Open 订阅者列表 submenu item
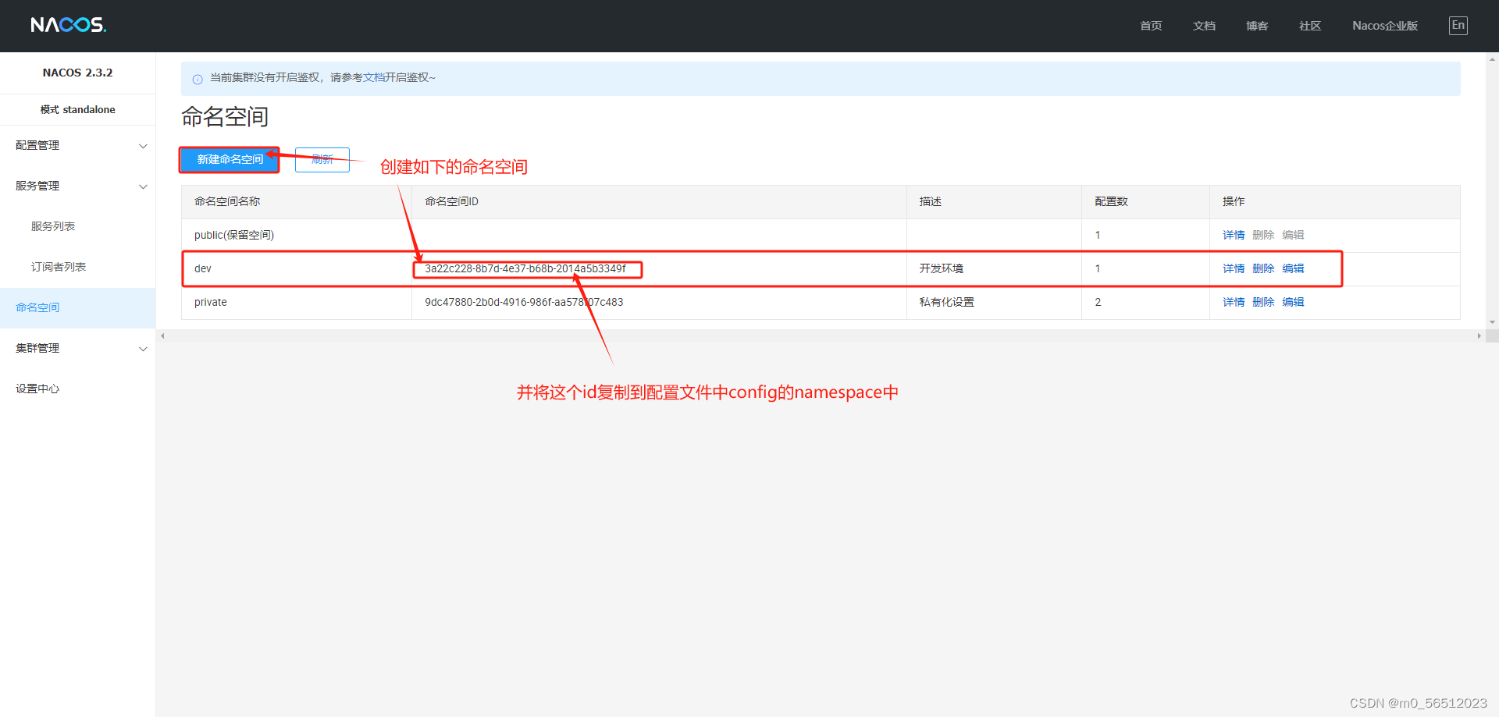This screenshot has width=1499, height=717. point(59,267)
